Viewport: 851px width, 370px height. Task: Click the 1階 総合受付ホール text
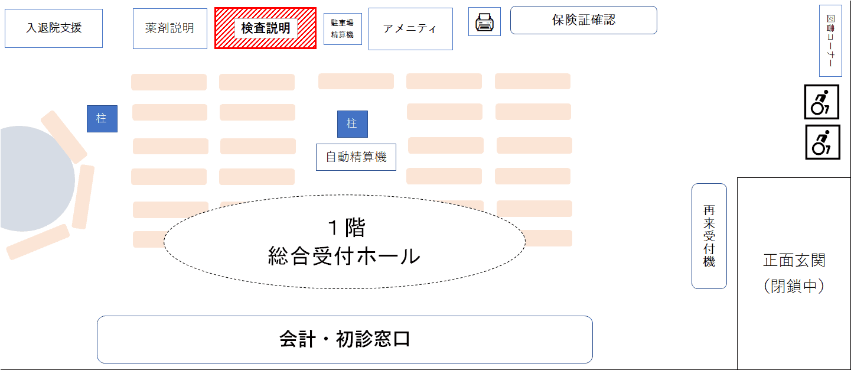[344, 242]
